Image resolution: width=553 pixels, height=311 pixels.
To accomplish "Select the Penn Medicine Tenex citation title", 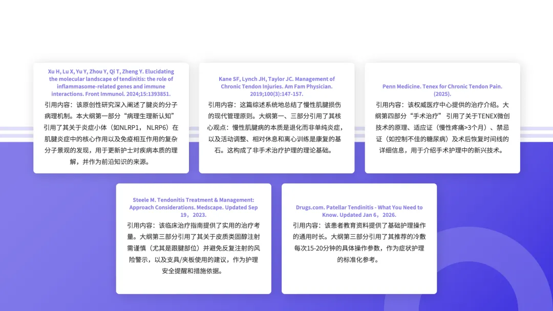I will pyautogui.click(x=442, y=90).
